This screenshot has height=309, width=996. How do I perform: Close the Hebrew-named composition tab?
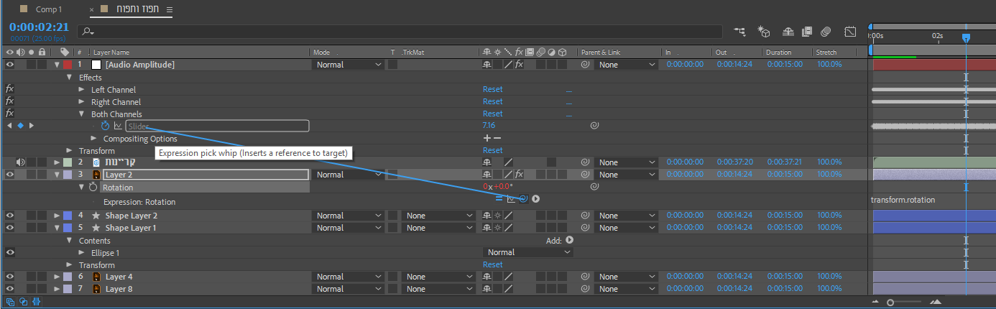[x=92, y=10]
